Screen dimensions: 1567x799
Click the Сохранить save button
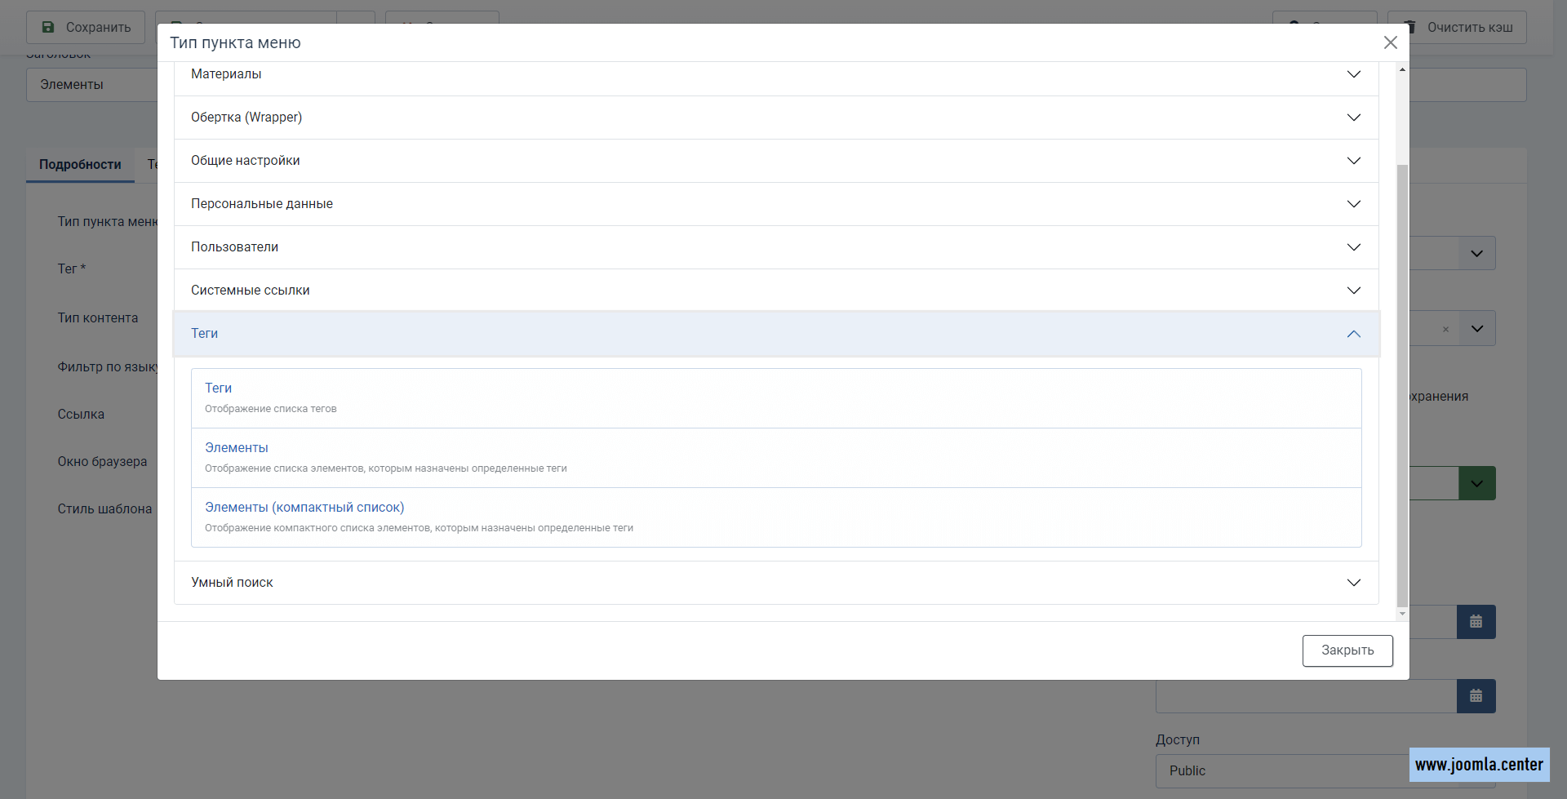(86, 28)
